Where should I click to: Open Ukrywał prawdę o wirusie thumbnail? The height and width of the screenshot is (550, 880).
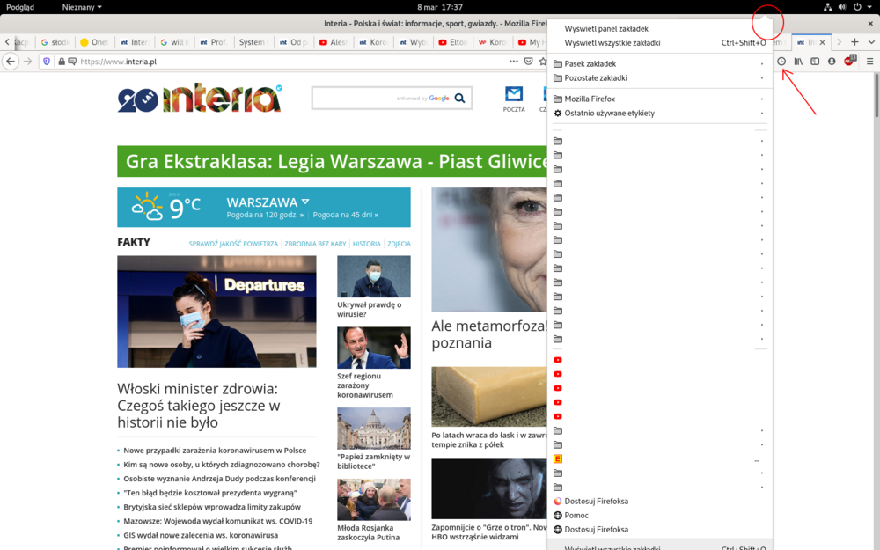point(374,276)
